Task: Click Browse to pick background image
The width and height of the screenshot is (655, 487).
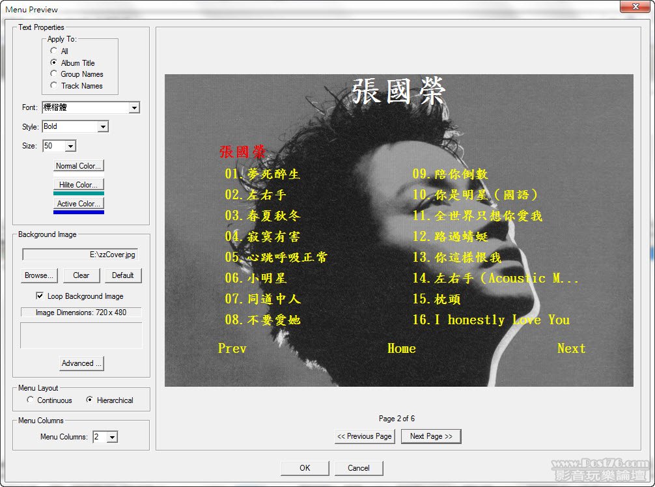Action: 39,275
